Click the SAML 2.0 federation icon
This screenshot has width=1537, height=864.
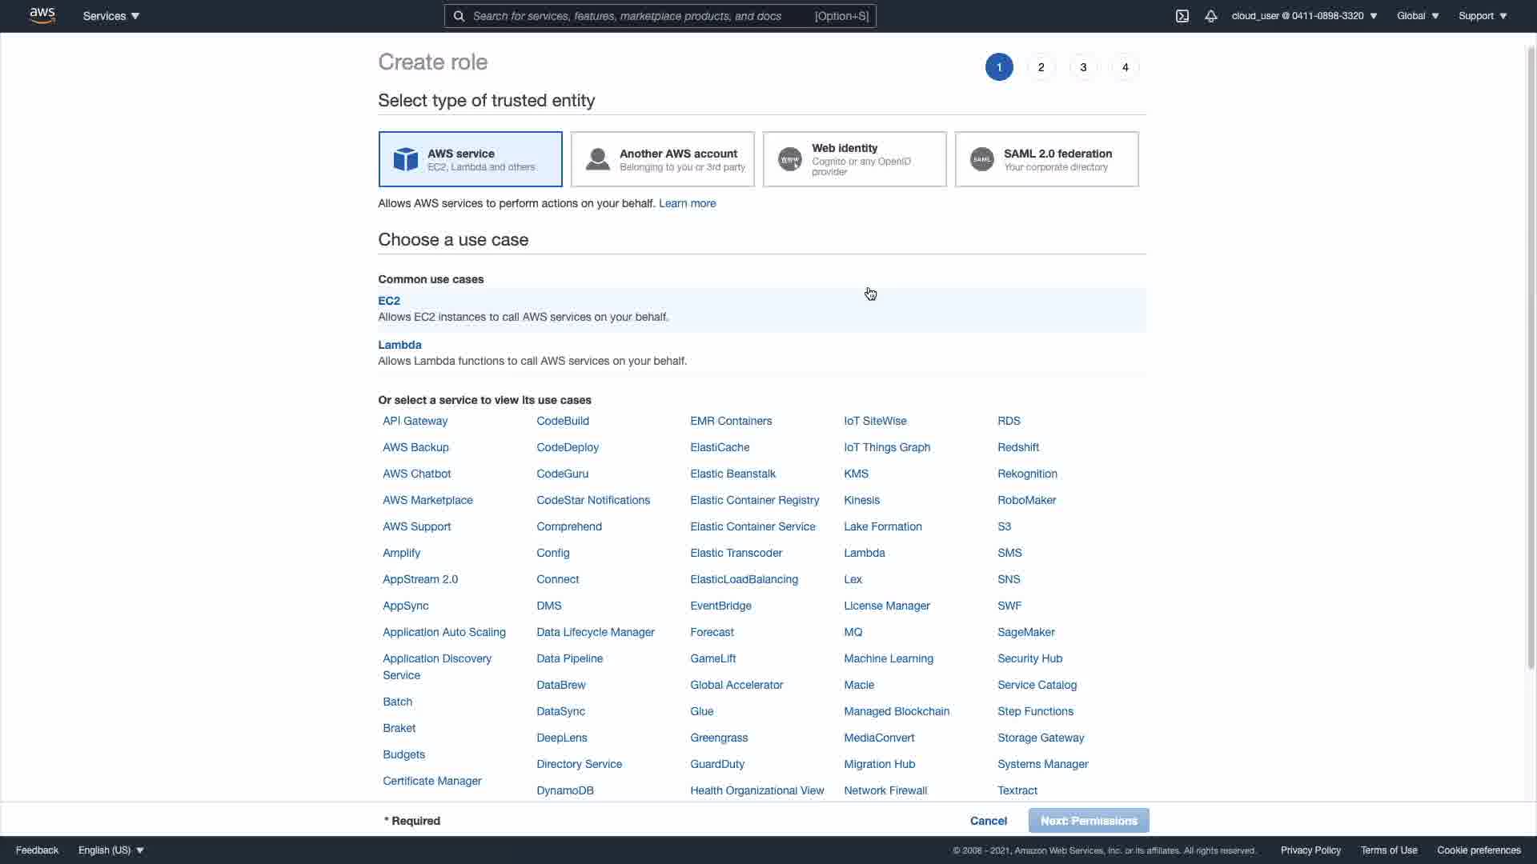click(x=982, y=159)
